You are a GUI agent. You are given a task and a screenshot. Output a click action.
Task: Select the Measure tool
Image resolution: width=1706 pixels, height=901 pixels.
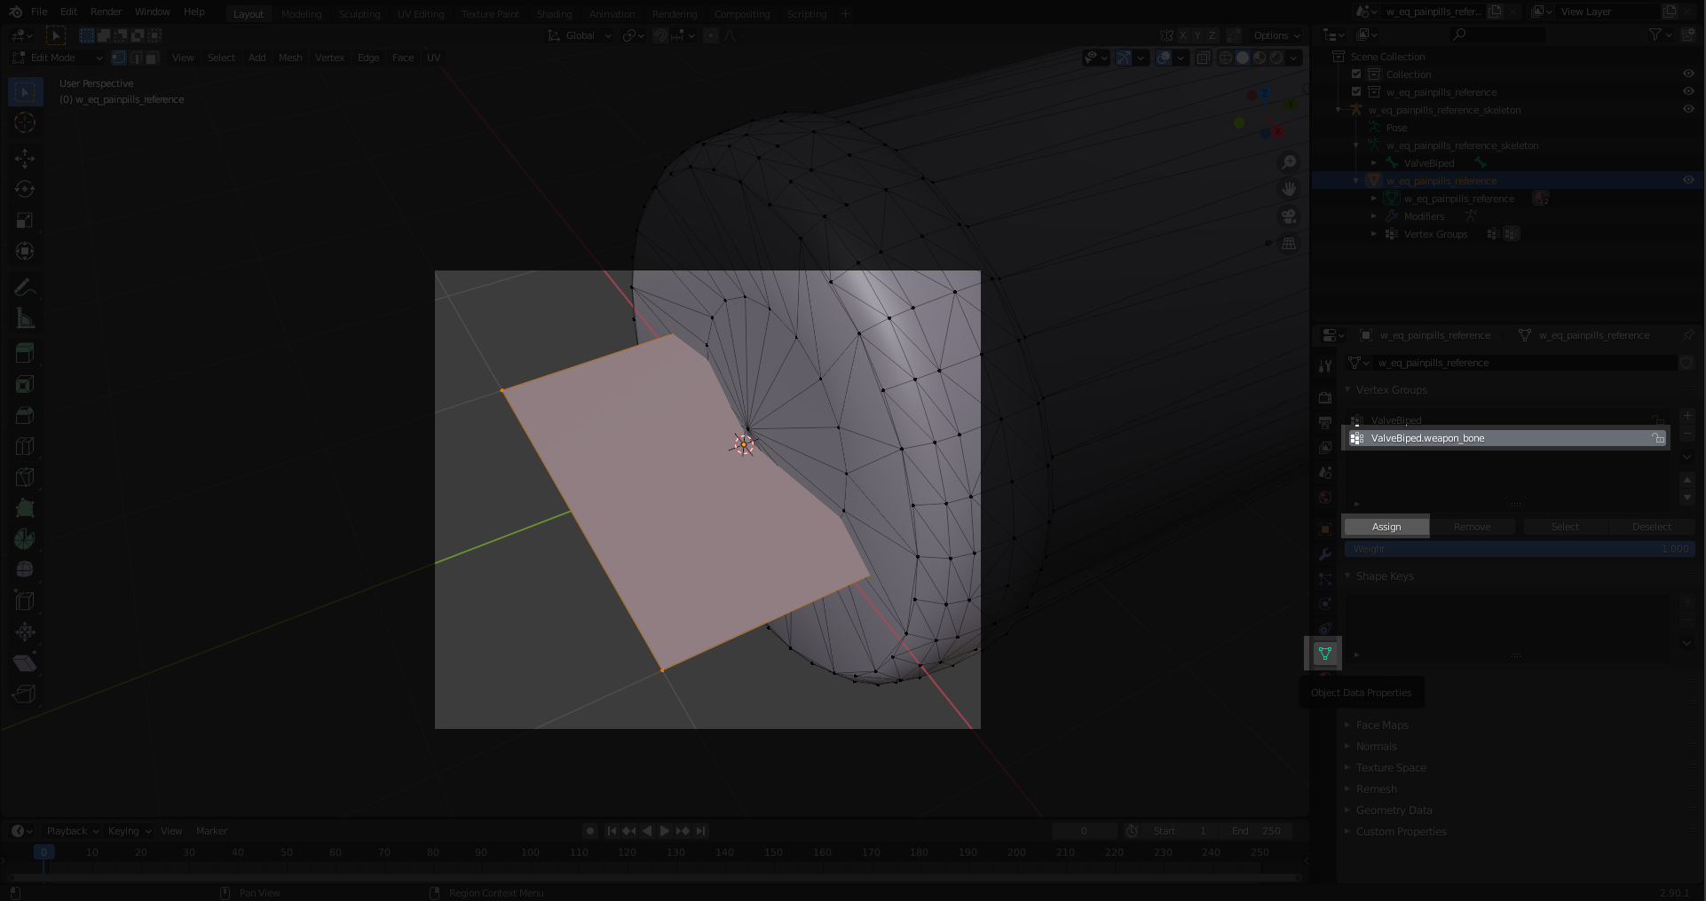click(x=25, y=318)
